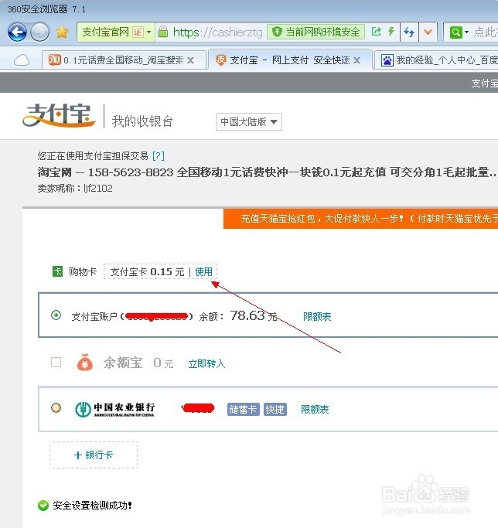Click the address bar URL field
This screenshot has width=498, height=528.
pyautogui.click(x=217, y=32)
